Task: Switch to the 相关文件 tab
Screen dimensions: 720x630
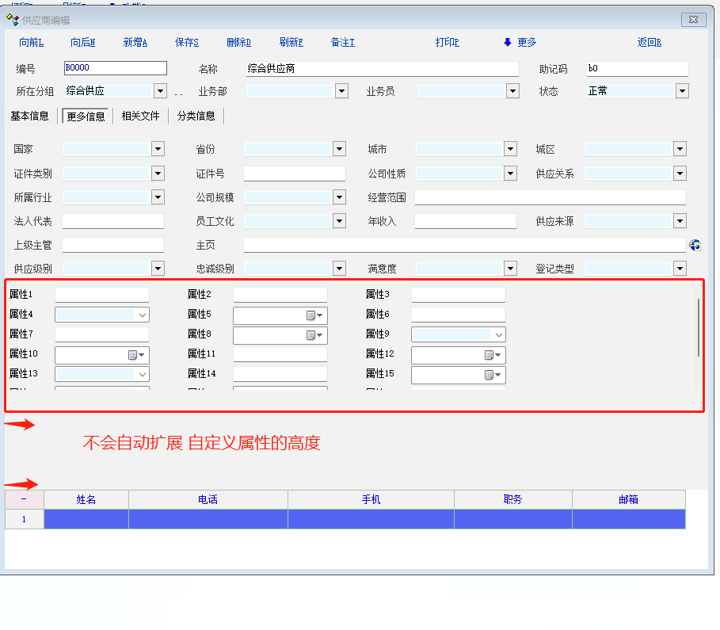Action: (x=140, y=116)
